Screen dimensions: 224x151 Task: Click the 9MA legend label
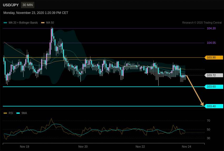24,113
